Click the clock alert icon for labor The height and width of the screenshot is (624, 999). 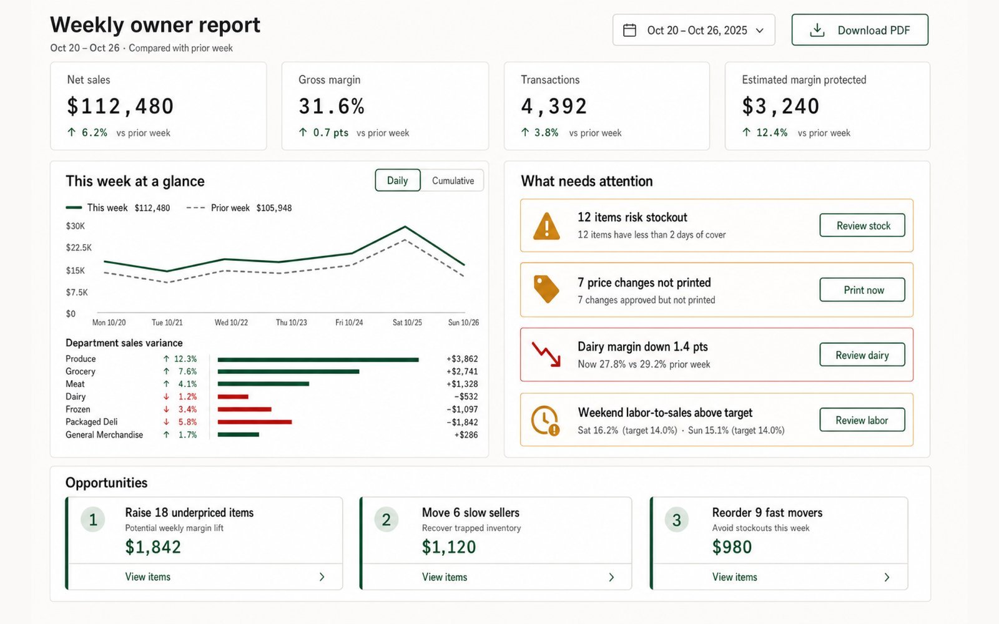(545, 420)
